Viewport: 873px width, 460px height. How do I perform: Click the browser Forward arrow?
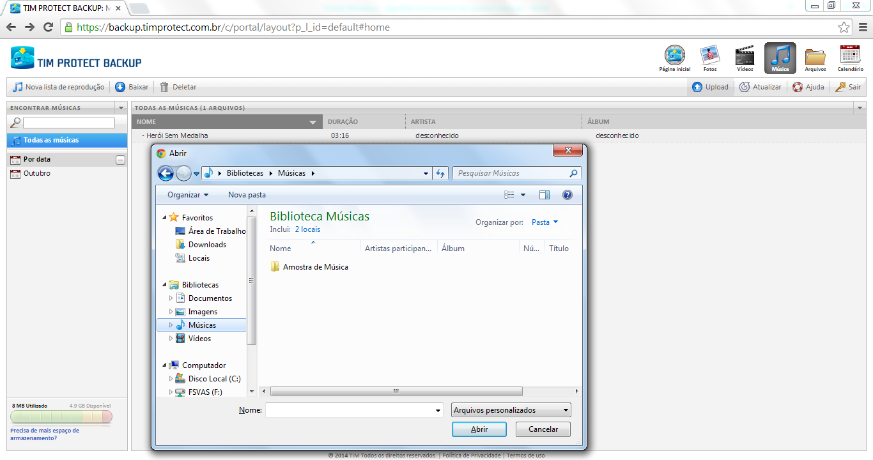tap(29, 27)
